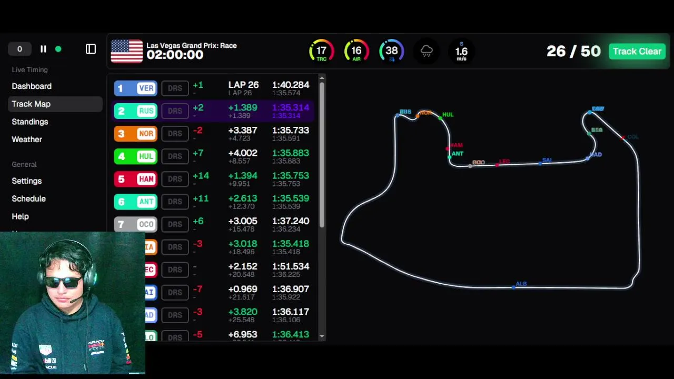Click the air temperature gauge 16 AIR
Screen dimensions: 674x379
tap(356, 51)
